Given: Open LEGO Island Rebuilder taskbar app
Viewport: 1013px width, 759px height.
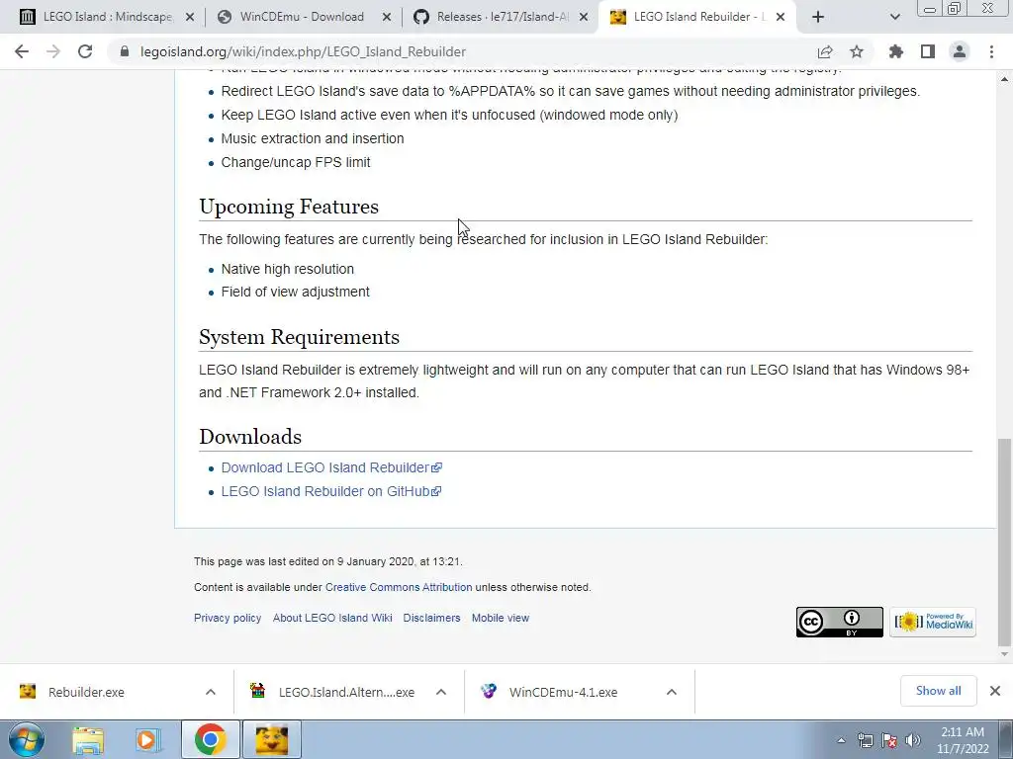Looking at the screenshot, I should point(271,739).
